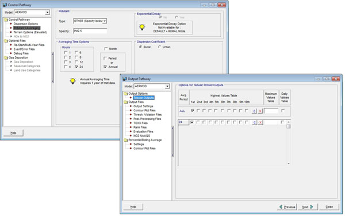Click the Percentile/Rolling Average folder icon
The width and height of the screenshot is (345, 217).
[126, 140]
